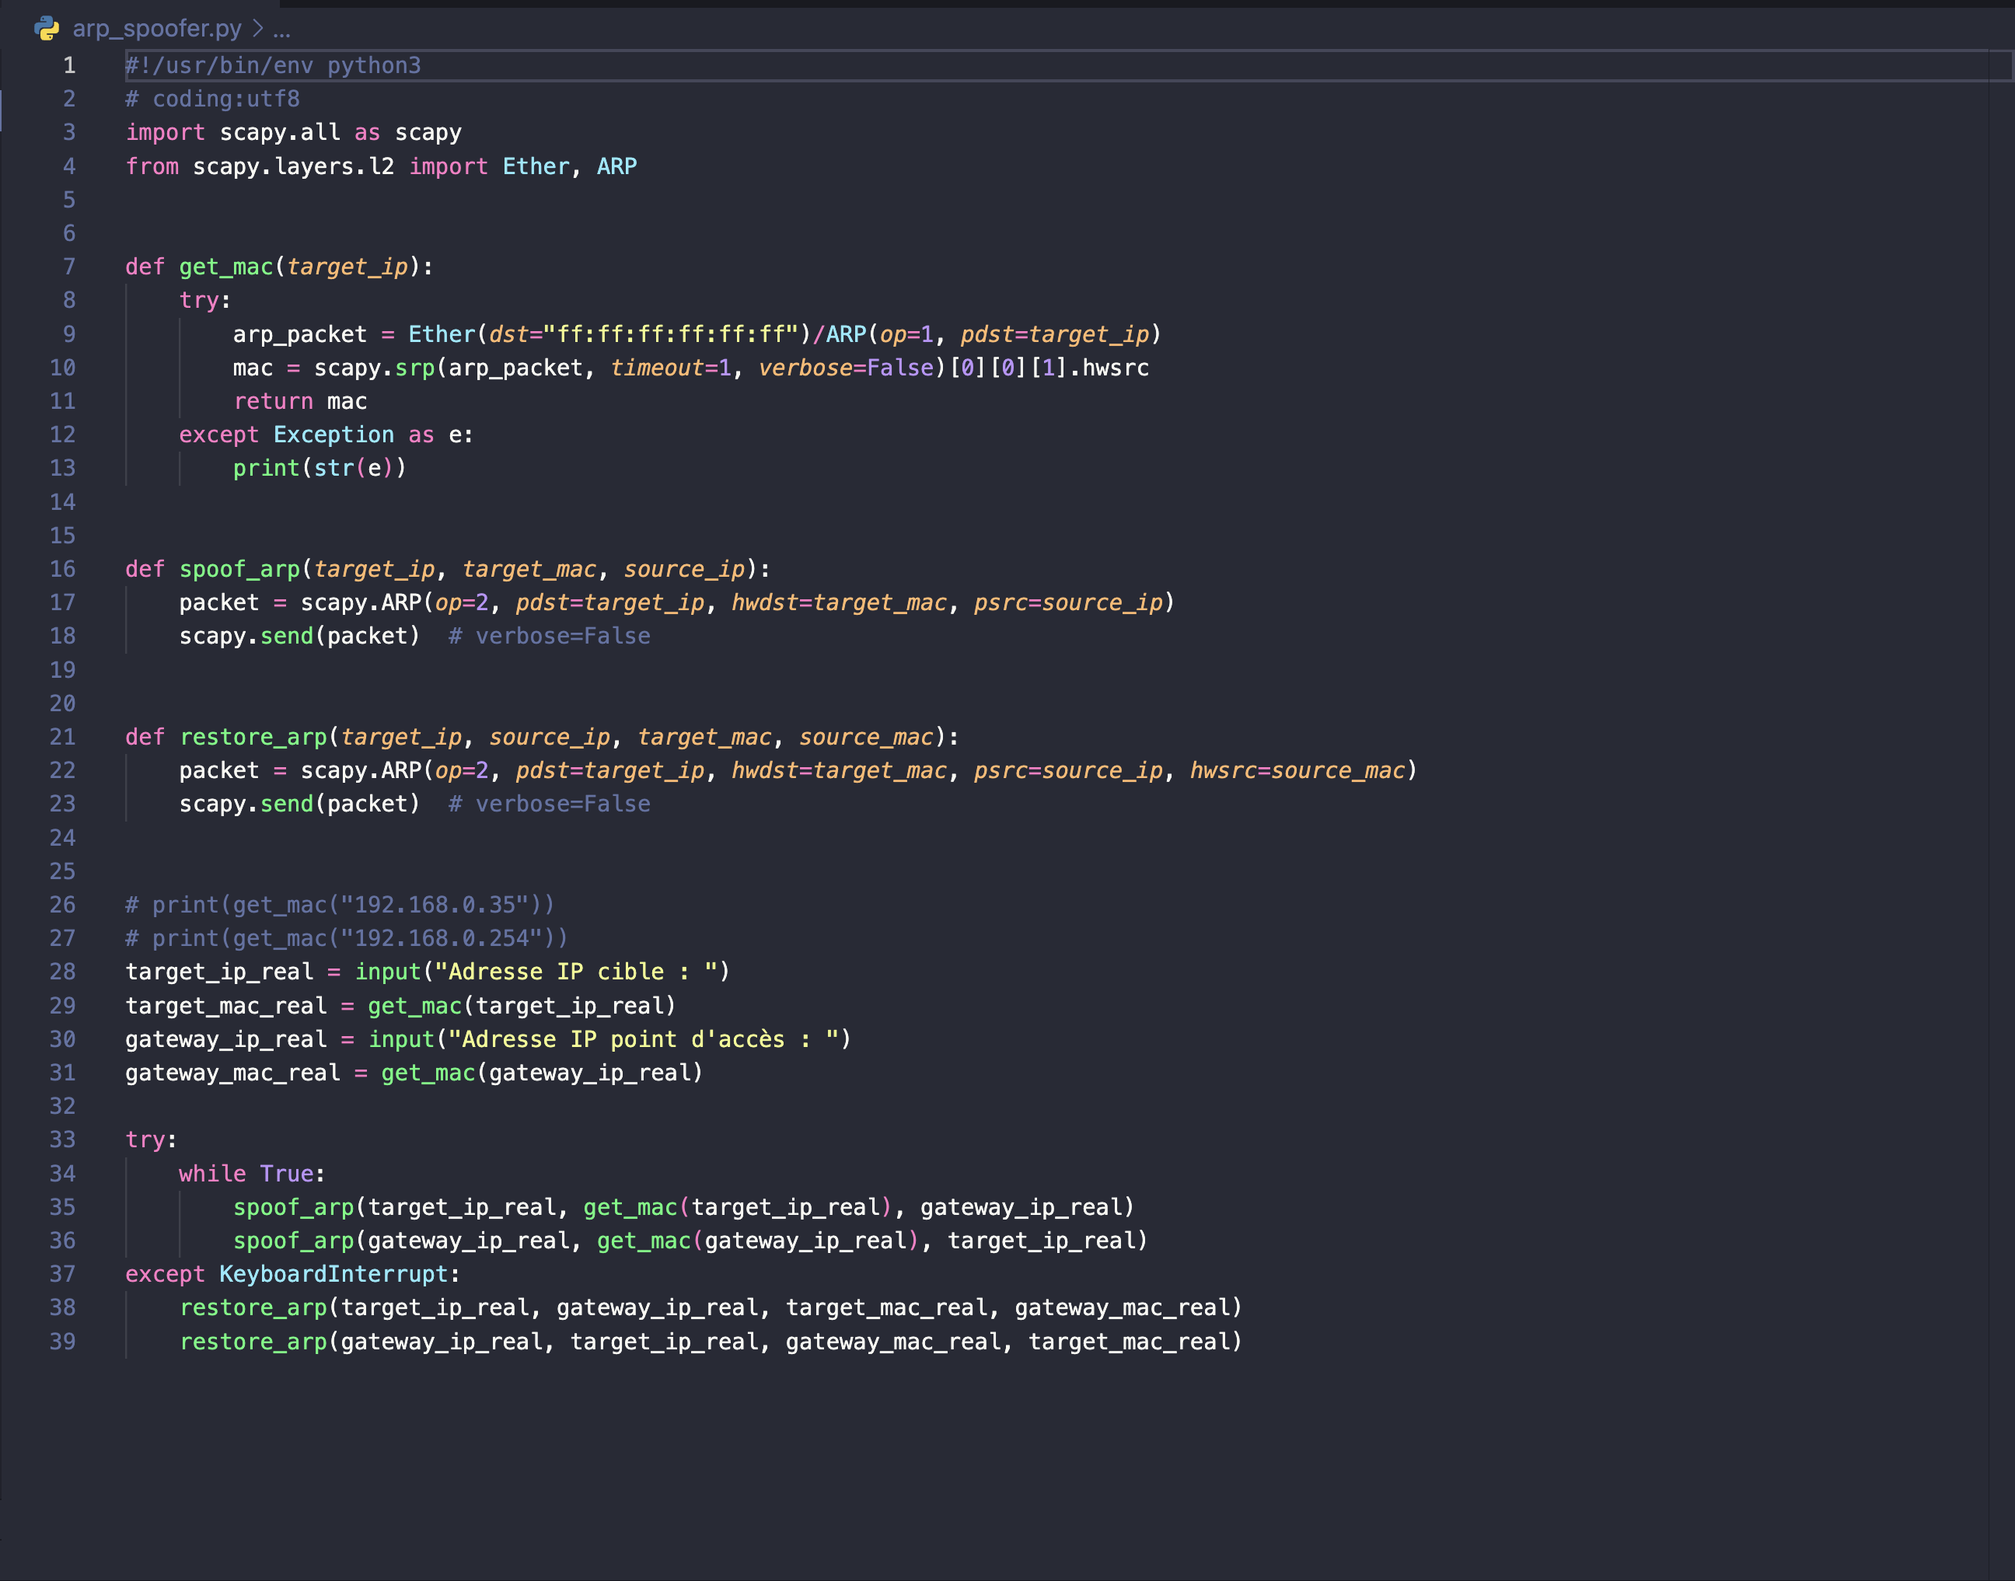Image resolution: width=2015 pixels, height=1581 pixels.
Task: Click the breadcrumb chevron separator
Action: 257,29
